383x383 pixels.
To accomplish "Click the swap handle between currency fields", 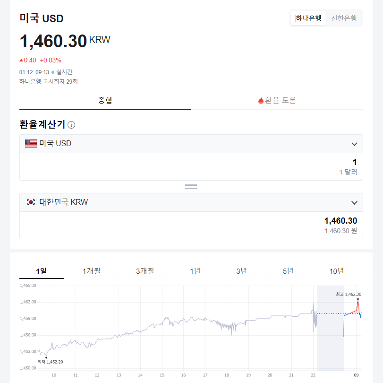I will pos(191,186).
